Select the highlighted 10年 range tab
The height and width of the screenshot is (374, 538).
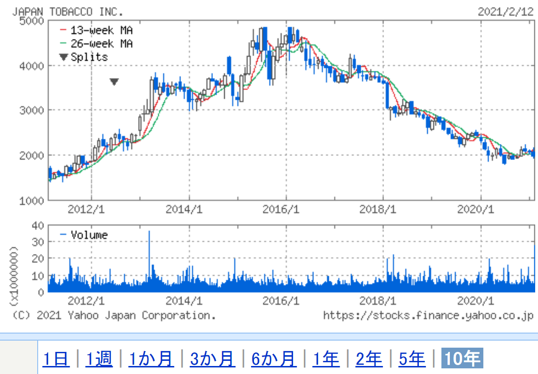point(462,358)
